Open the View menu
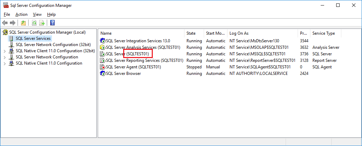 37,14
